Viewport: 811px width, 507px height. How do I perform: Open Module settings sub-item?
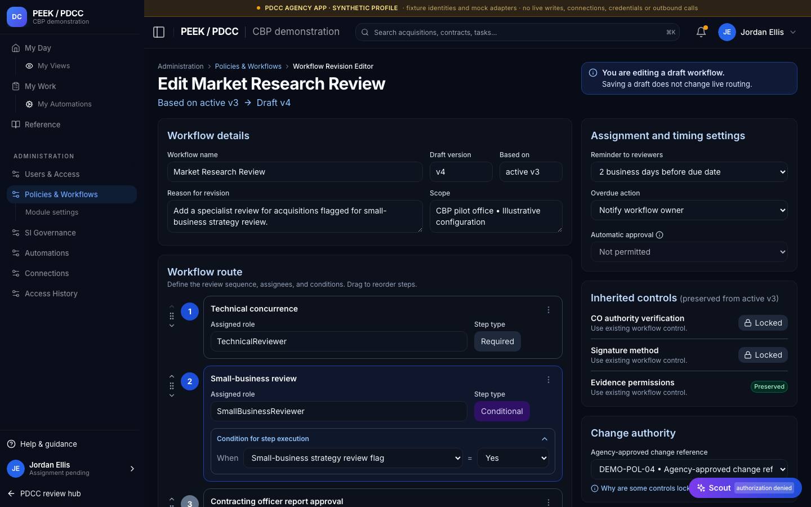[x=52, y=212]
